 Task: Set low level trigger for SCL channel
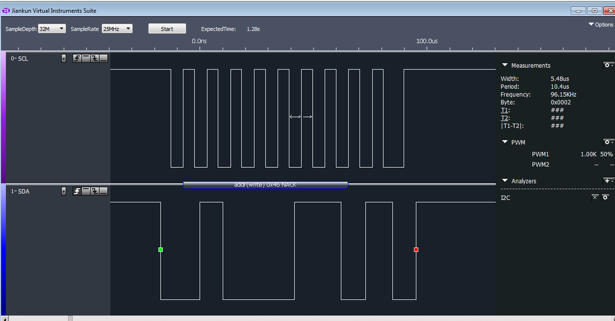click(103, 58)
